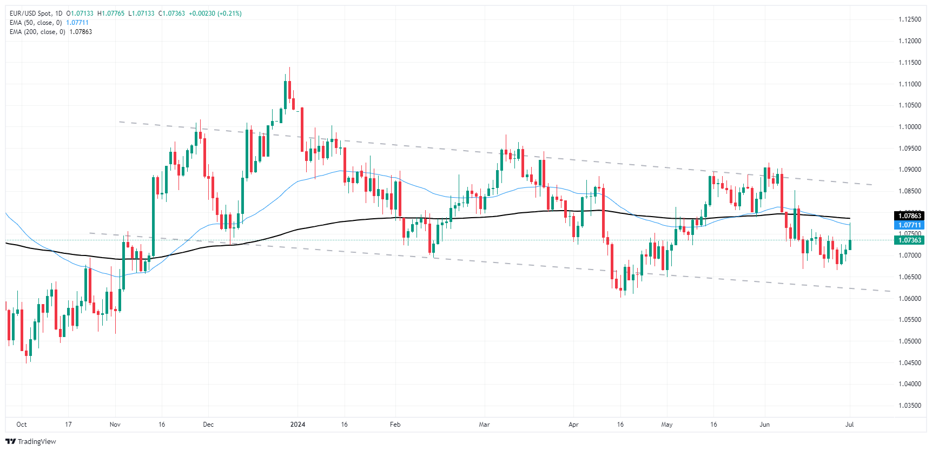Click the Mar label on time axis
The height and width of the screenshot is (451, 932).
pos(484,425)
